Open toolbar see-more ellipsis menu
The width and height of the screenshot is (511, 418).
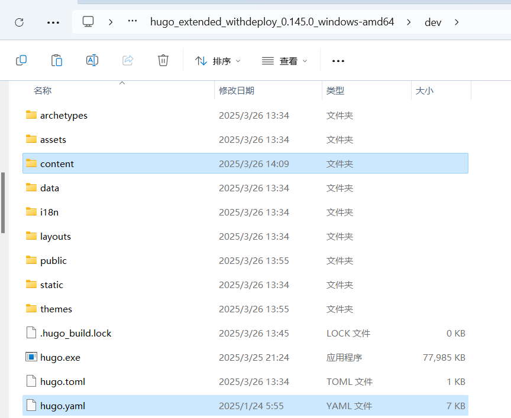tap(338, 61)
